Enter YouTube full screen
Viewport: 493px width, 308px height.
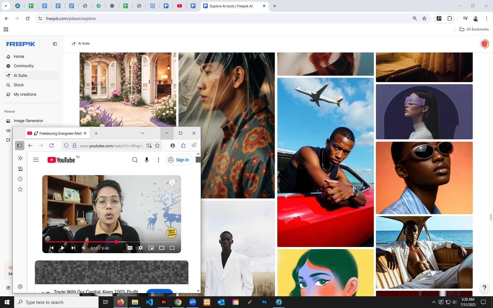coord(172,248)
